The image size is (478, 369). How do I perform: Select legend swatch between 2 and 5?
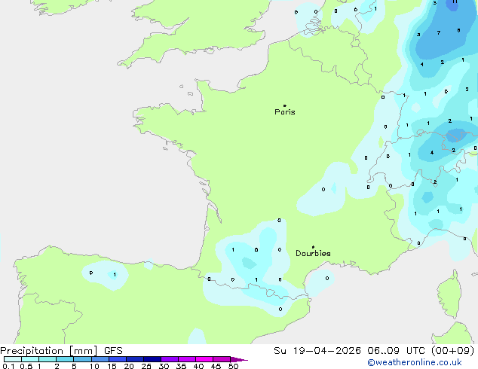pyautogui.click(x=65, y=359)
